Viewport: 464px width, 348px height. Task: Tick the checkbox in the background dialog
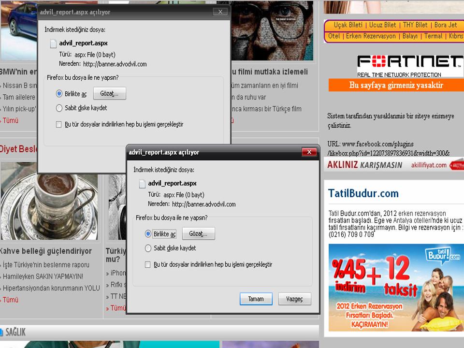click(59, 125)
